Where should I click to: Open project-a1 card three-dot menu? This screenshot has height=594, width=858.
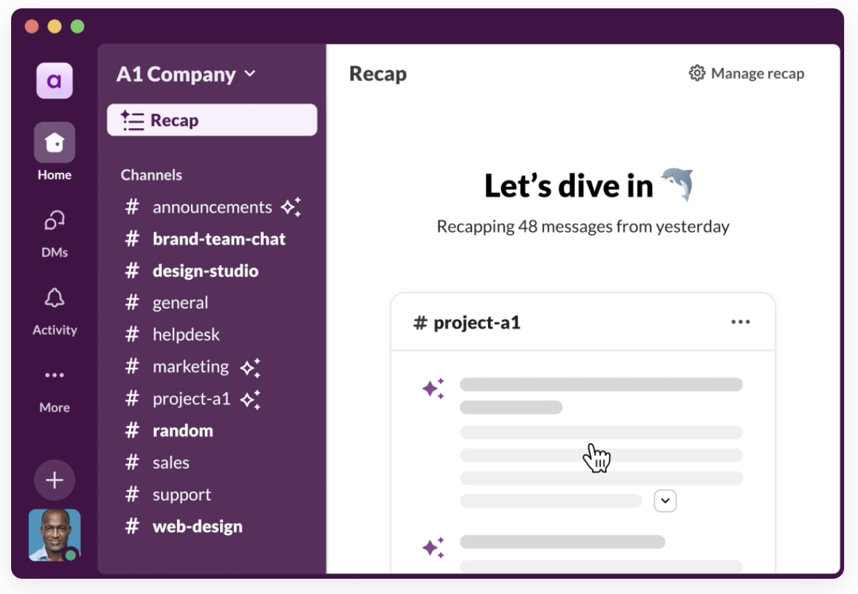coord(741,322)
